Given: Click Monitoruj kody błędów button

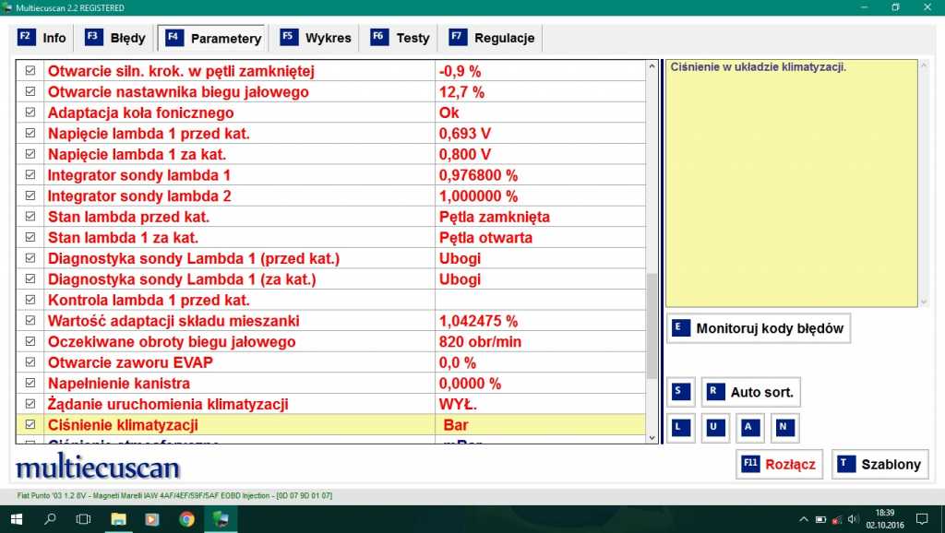Looking at the screenshot, I should click(759, 328).
